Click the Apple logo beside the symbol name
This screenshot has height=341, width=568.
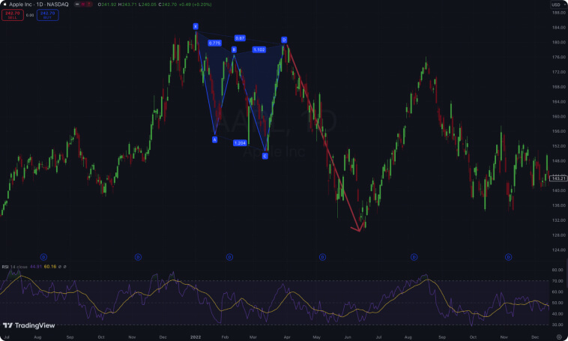(4, 4)
